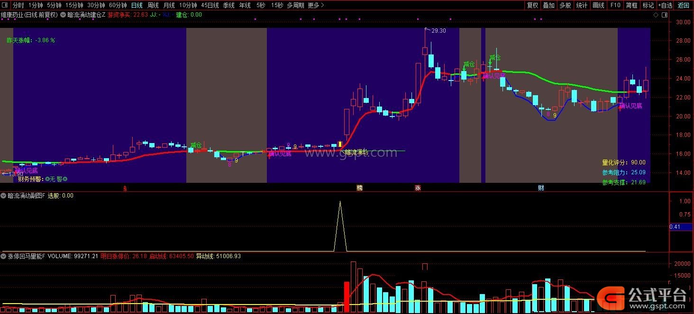The image size is (694, 314).
Task: Select the 周线 weekly period tab
Action: point(153,5)
